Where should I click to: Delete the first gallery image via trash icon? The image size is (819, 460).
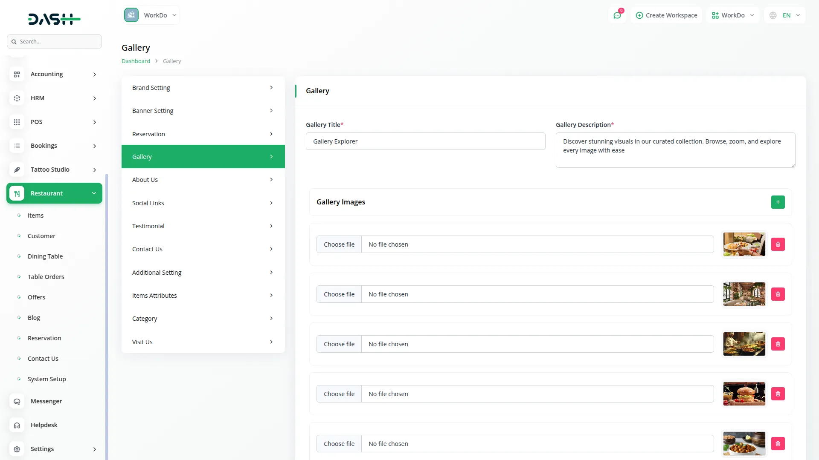778,244
